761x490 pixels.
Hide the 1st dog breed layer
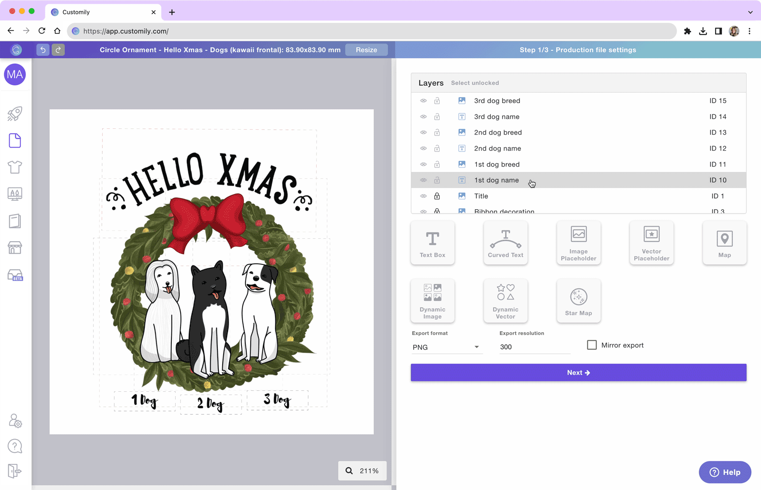click(x=424, y=164)
